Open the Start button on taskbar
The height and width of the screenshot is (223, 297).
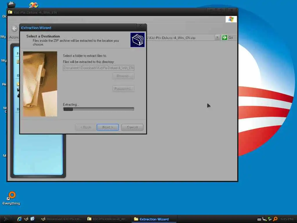[6, 219]
